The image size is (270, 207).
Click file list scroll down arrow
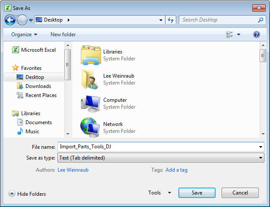tap(263, 134)
